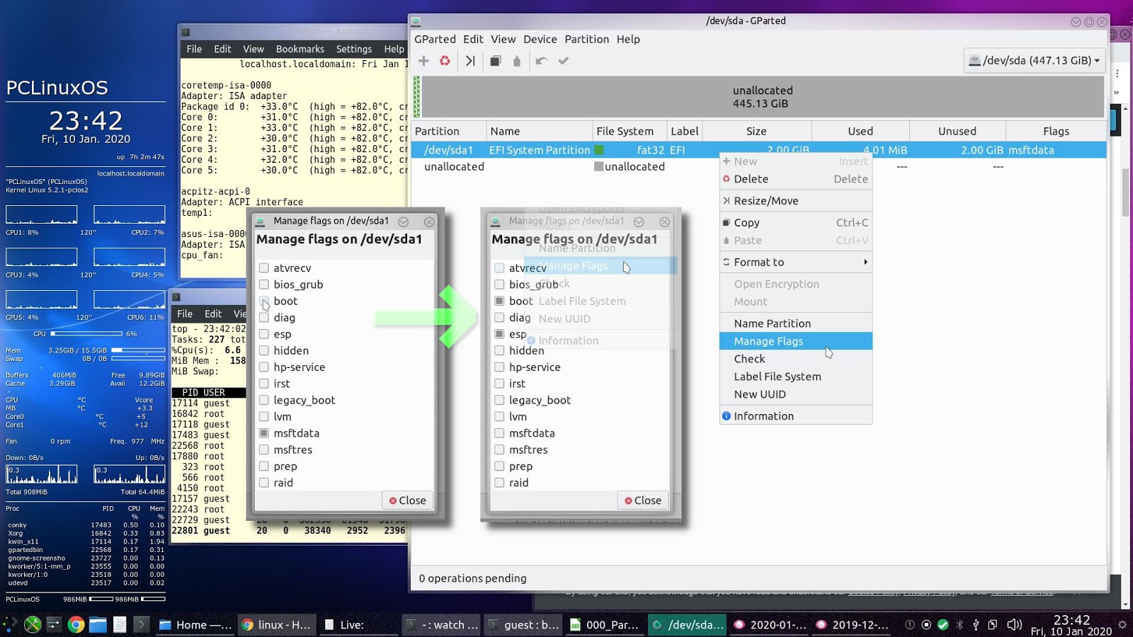
Task: Click Close in the right Manage flags dialog
Action: point(643,500)
